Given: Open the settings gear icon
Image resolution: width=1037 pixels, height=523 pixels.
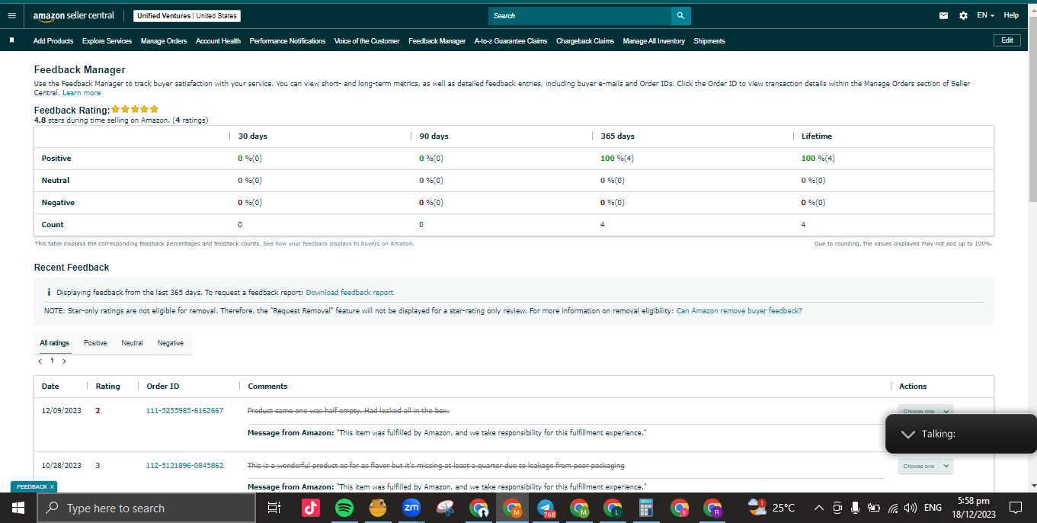Looking at the screenshot, I should tap(963, 15).
